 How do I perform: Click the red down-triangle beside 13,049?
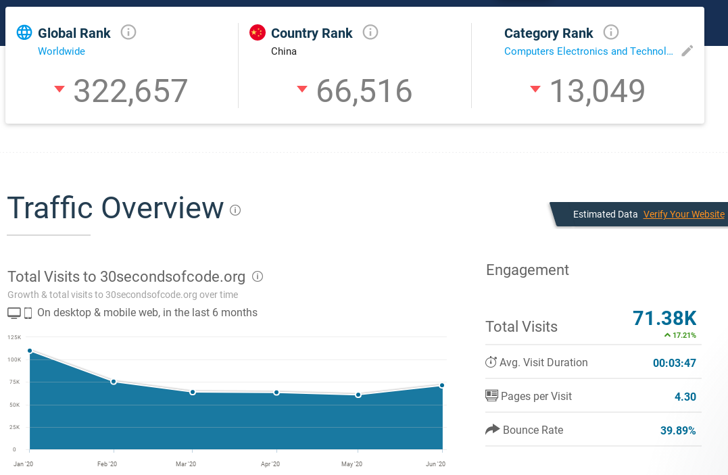(x=535, y=89)
